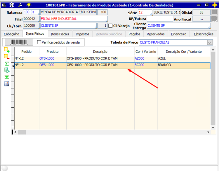Click the Ano Fiscal ellipsis field
The height and width of the screenshot is (171, 219).
[x=201, y=19]
